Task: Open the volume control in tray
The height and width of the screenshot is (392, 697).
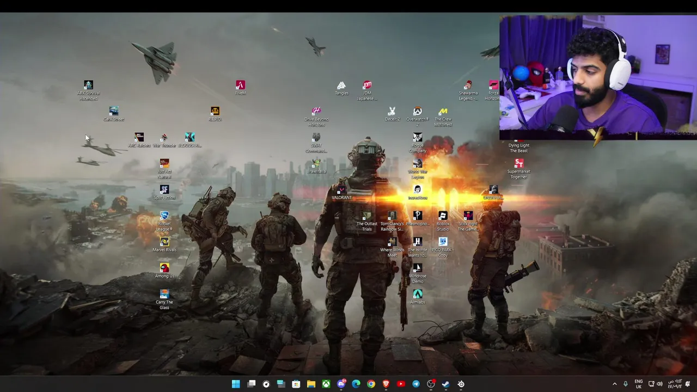Action: [659, 384]
